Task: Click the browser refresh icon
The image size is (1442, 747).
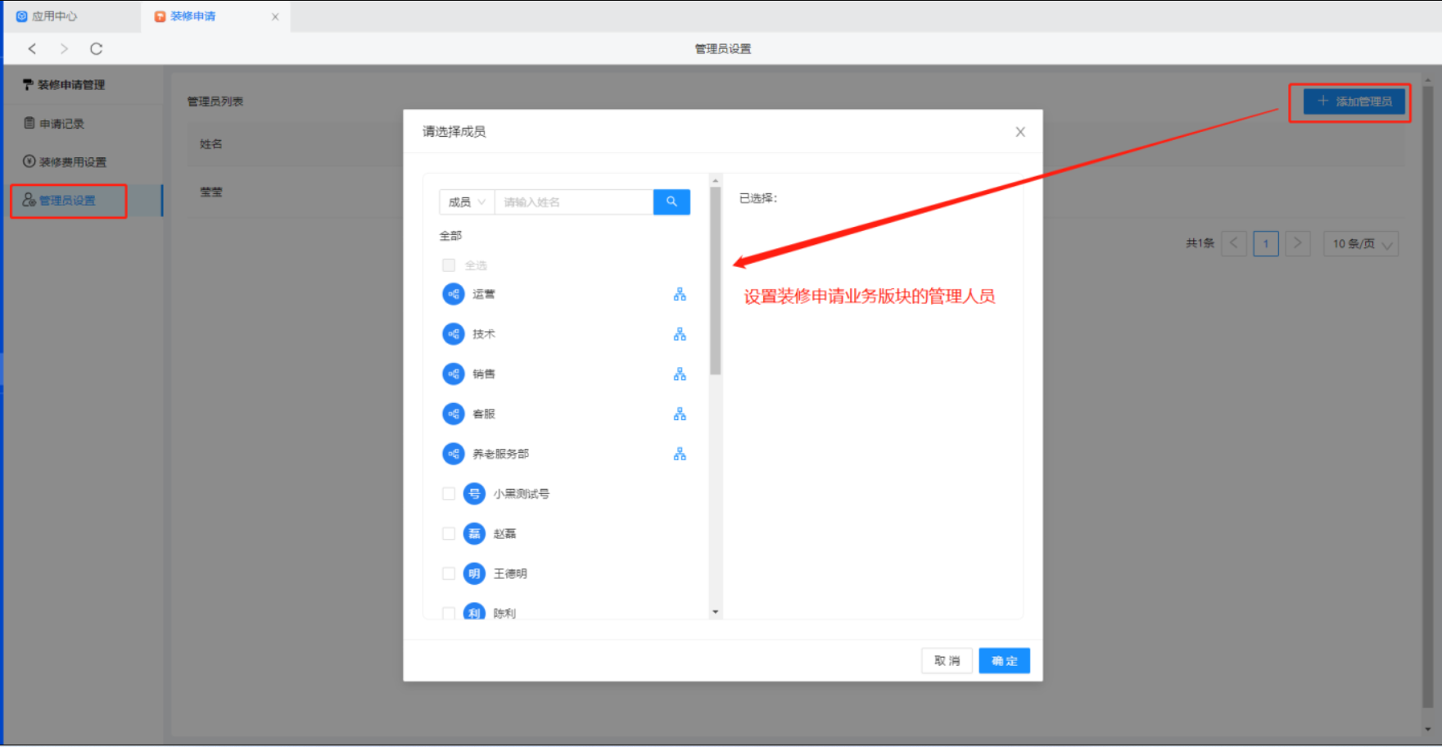Action: (96, 49)
